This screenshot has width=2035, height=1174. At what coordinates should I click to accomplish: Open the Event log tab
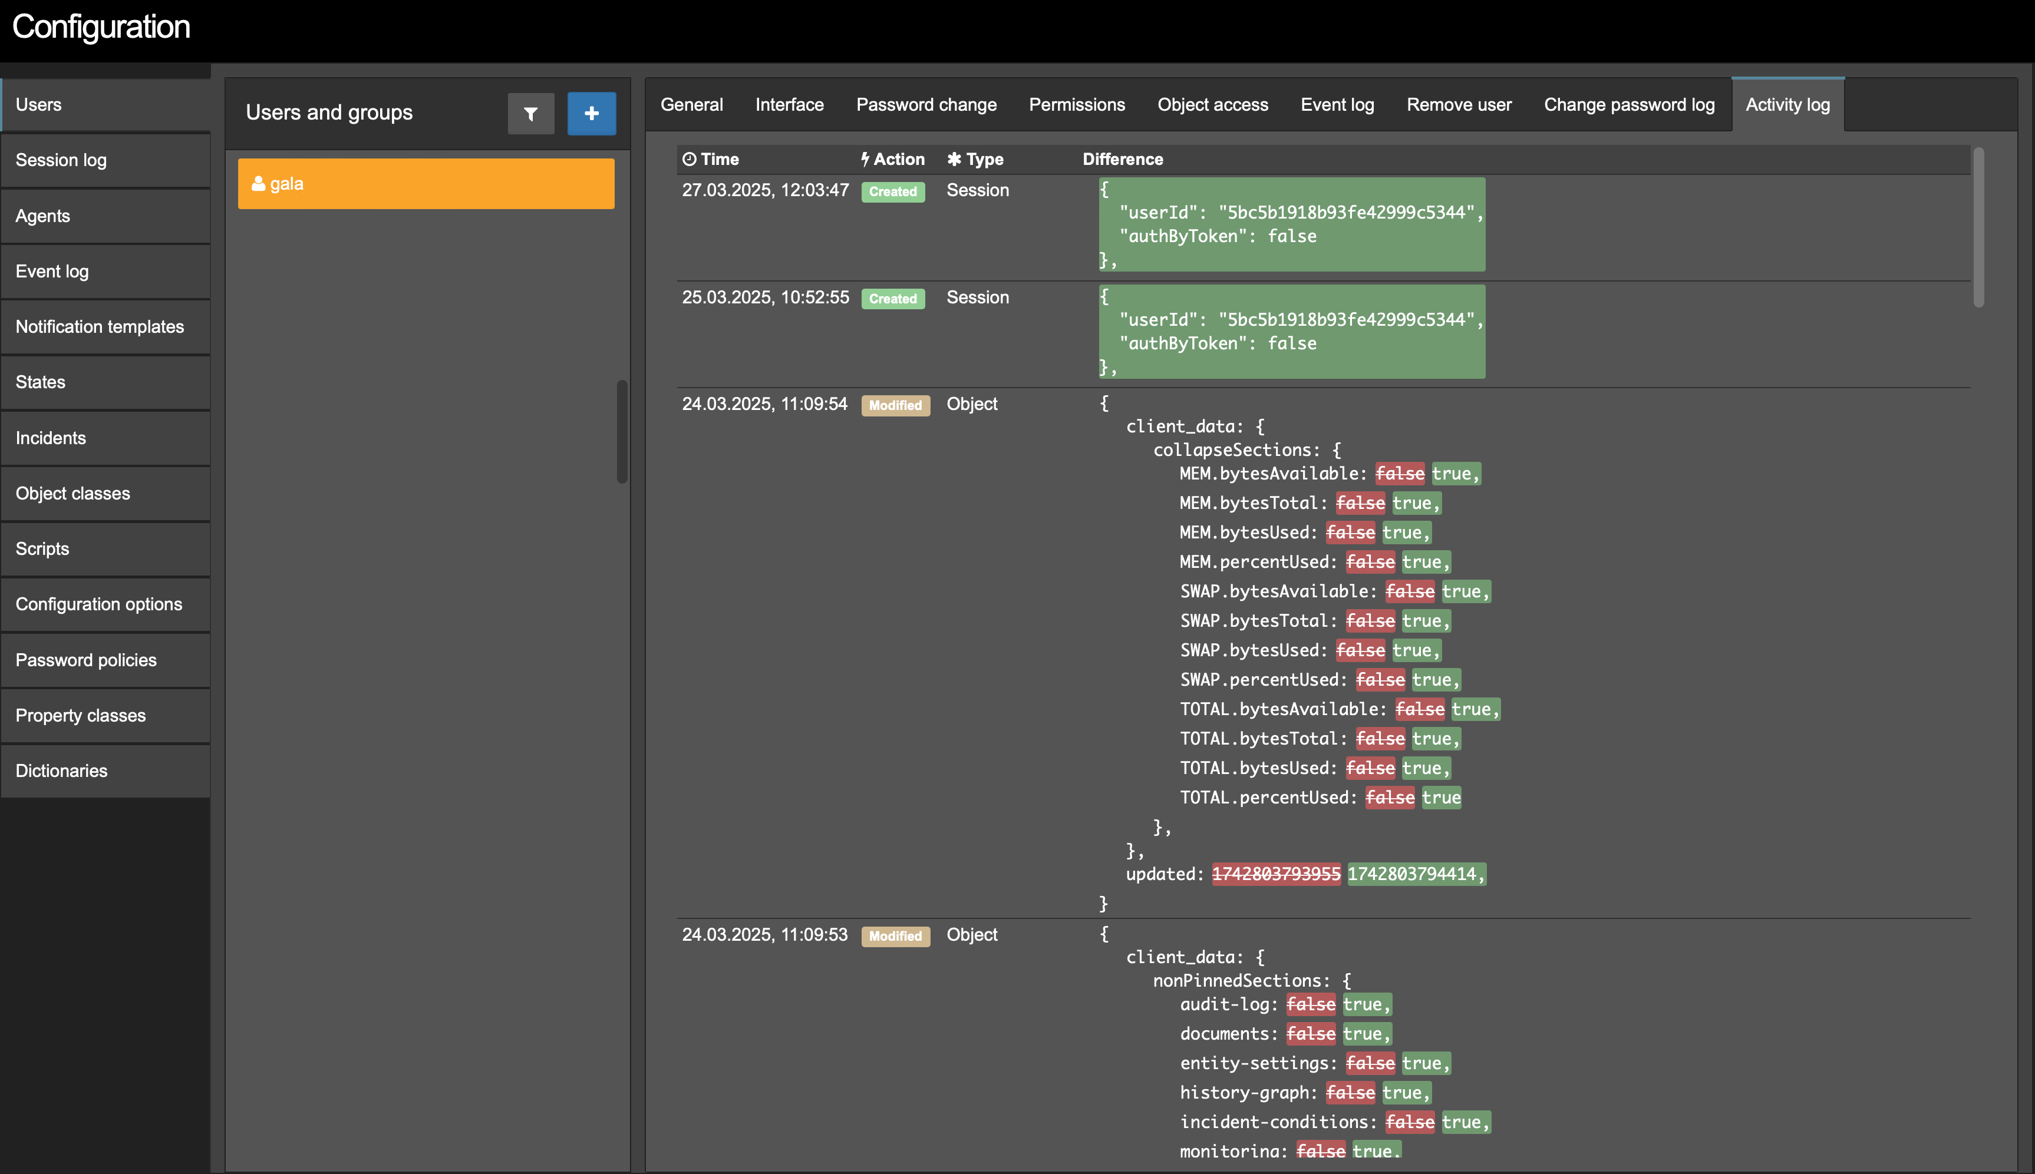point(1337,105)
